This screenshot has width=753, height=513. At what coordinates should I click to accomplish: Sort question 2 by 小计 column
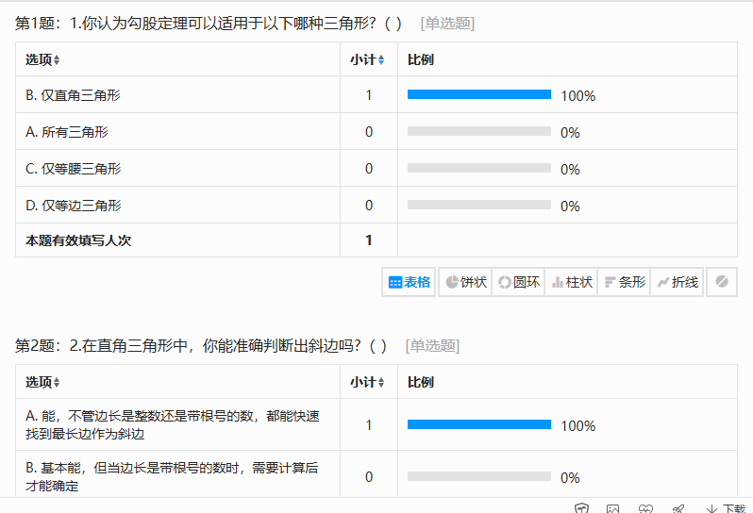(367, 383)
